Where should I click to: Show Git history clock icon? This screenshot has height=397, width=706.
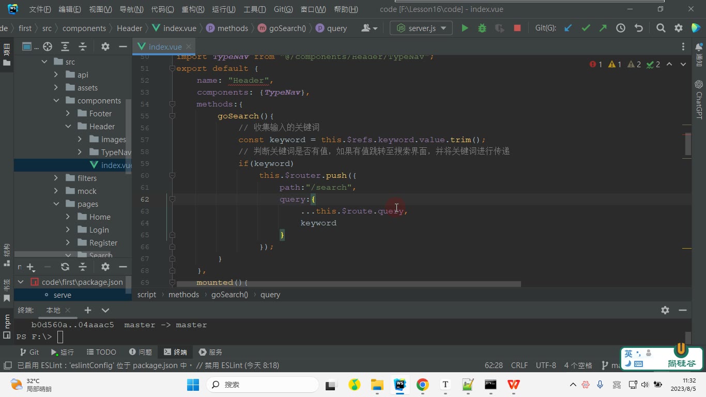pos(621,28)
